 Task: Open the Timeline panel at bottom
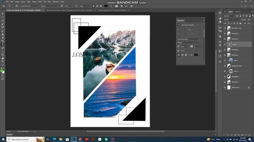[9, 135]
